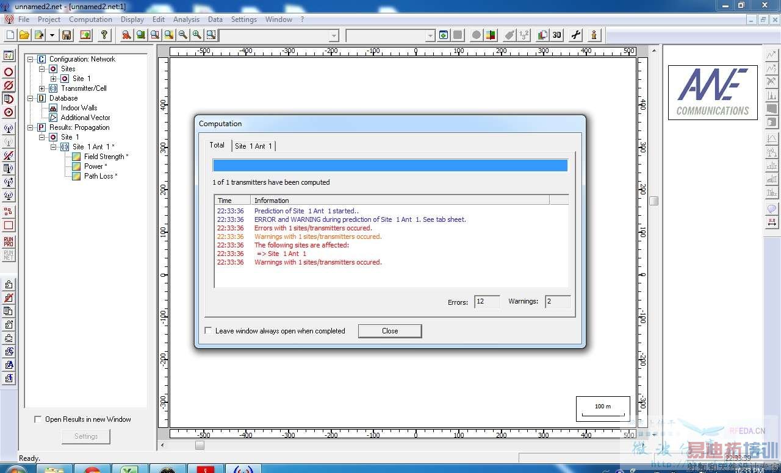Select the Total tab in Computation dialog
781x473 pixels.
point(217,145)
